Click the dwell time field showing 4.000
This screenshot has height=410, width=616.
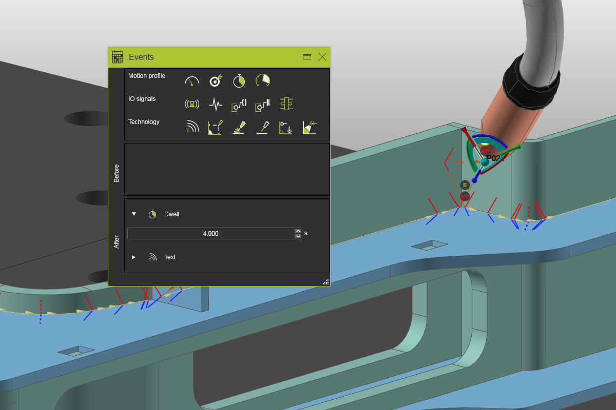[x=210, y=234]
